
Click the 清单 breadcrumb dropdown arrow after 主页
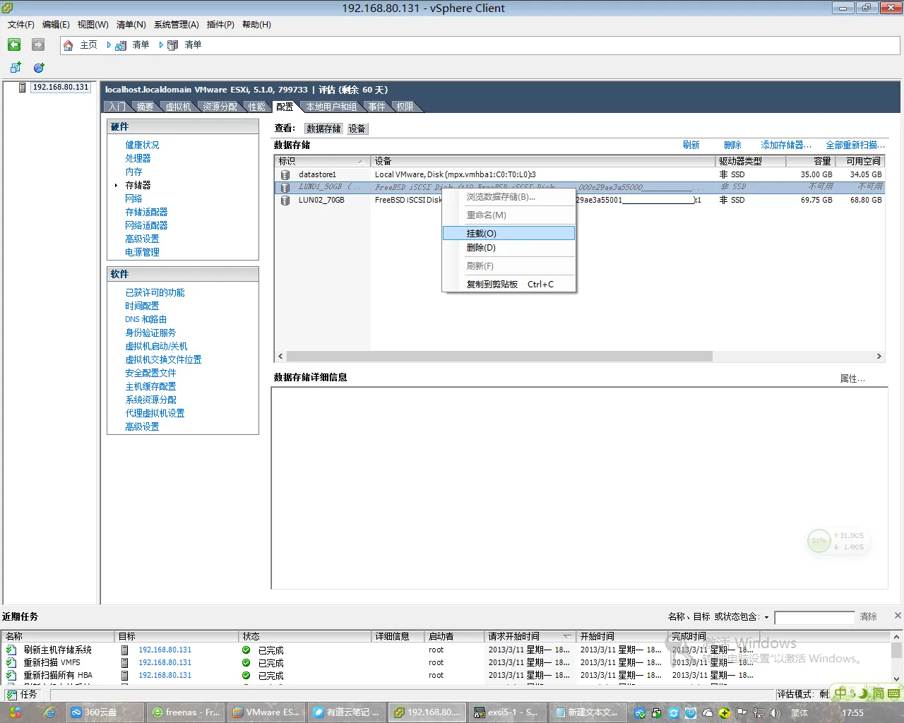[109, 45]
